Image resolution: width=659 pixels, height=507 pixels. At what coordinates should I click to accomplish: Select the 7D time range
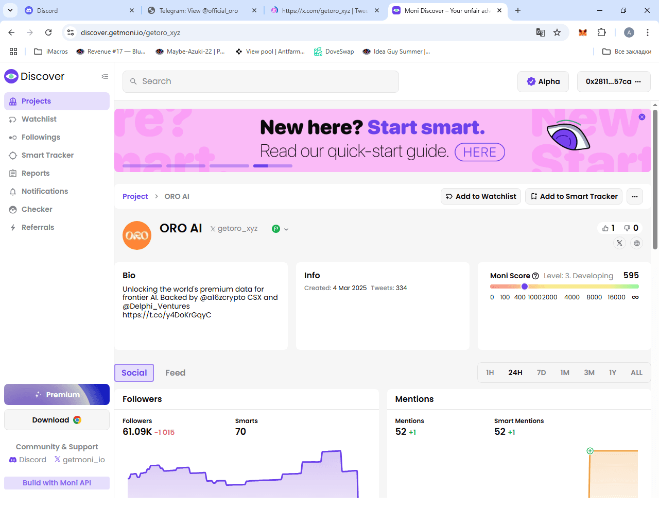(x=541, y=373)
